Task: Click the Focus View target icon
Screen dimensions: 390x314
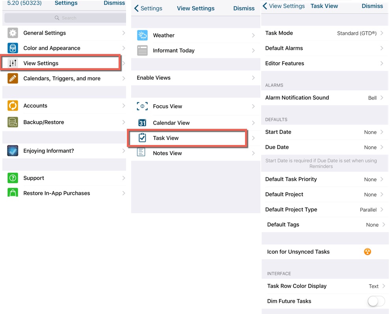Action: tap(142, 106)
